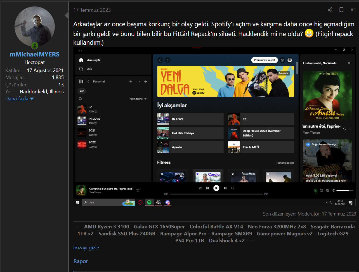The height and width of the screenshot is (272, 359).
Task: Like the song in the player bar
Action: 138,190
